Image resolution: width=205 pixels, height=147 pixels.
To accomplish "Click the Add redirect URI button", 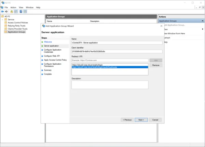I will [x=156, y=61].
